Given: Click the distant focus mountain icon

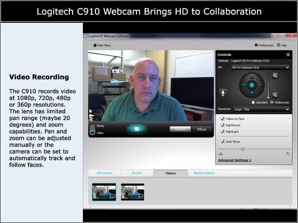Looking at the screenshot, I should tap(221, 154).
